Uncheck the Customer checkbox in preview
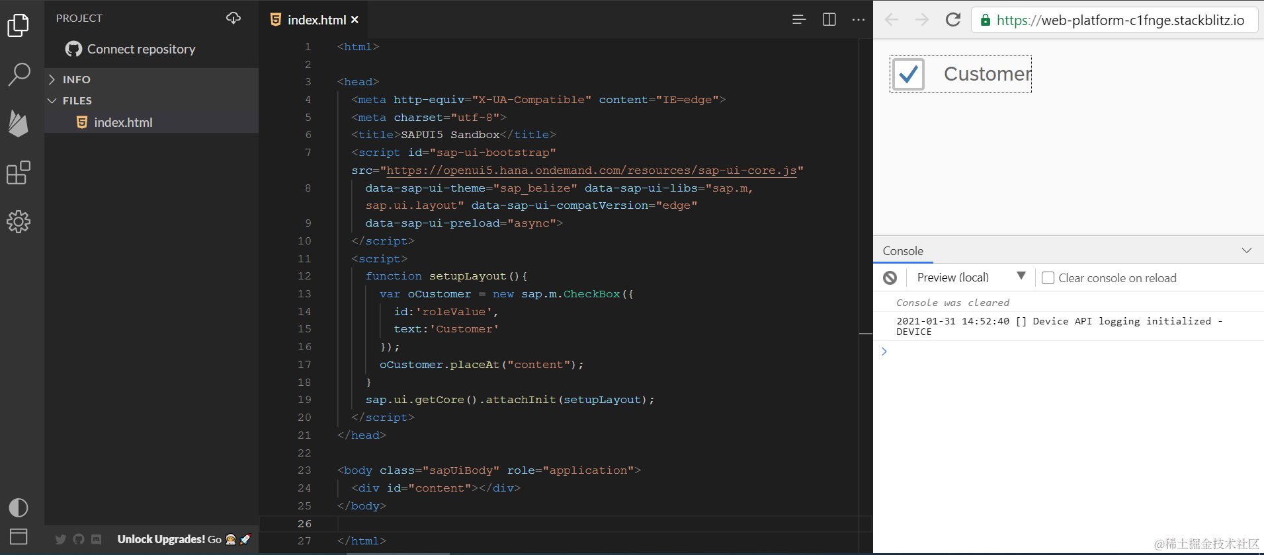Image resolution: width=1264 pixels, height=555 pixels. (908, 74)
